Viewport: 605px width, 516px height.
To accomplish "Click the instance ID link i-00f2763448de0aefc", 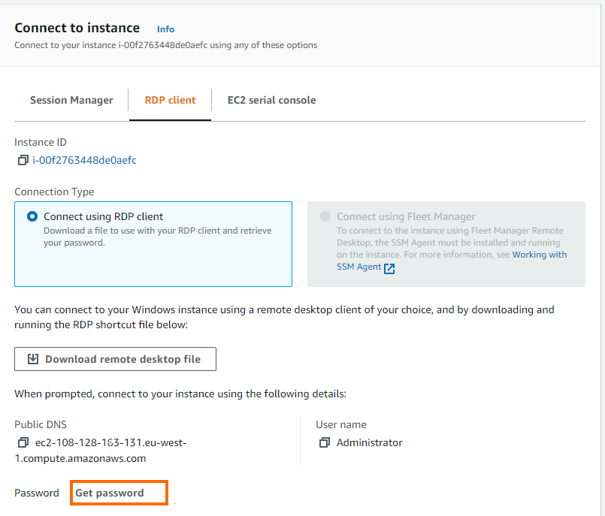I will point(84,160).
